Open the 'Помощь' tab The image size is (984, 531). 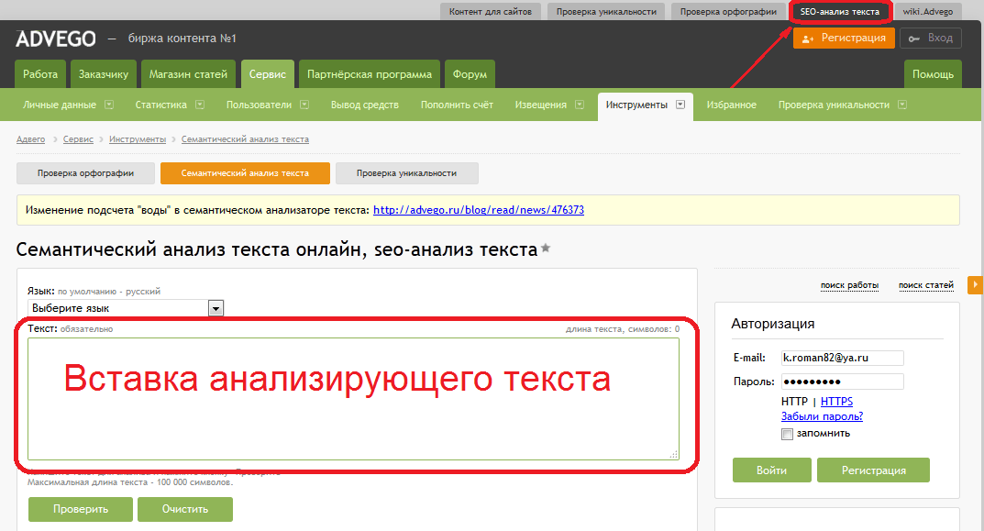click(x=934, y=74)
